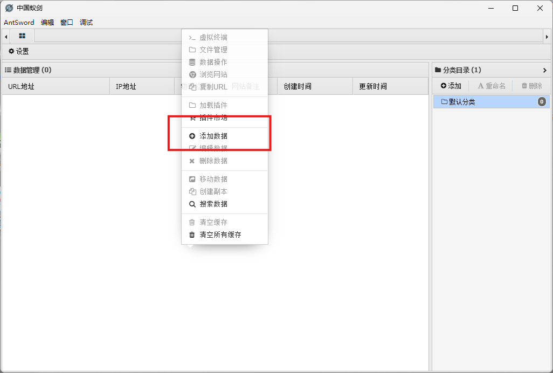Select the 默认分类 folder
Screen dimensions: 553x373
pyautogui.click(x=491, y=102)
